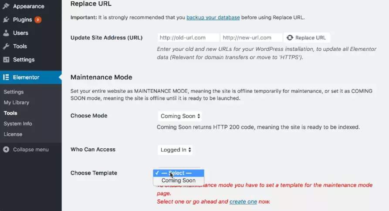The width and height of the screenshot is (389, 211).
Task: Click the Plugins update count badge
Action: click(x=38, y=20)
